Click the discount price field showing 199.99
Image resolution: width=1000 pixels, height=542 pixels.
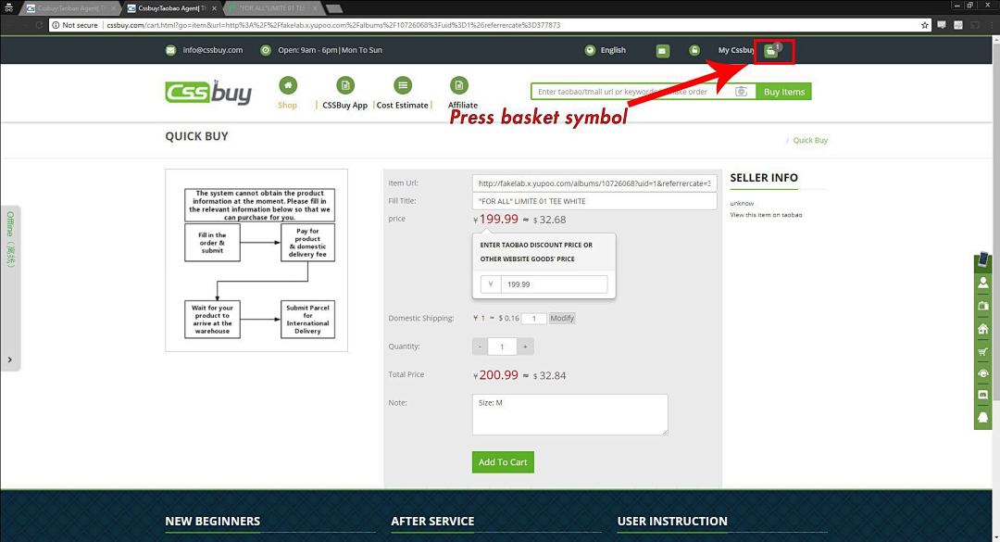[554, 284]
